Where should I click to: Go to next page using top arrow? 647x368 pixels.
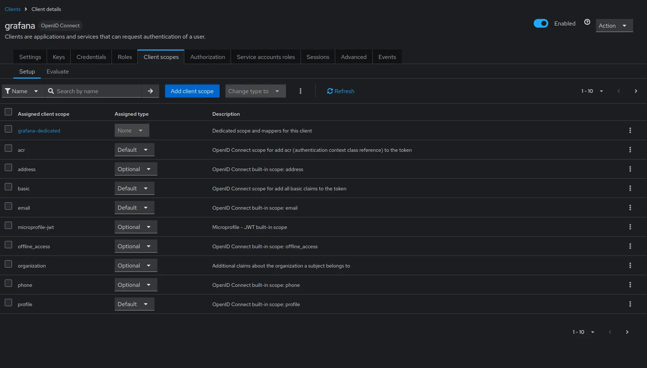pos(636,91)
